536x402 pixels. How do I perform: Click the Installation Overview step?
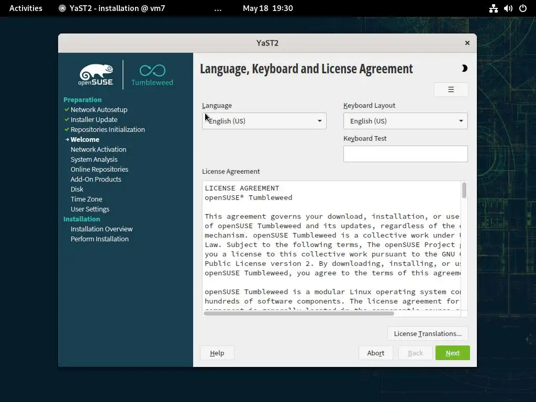click(102, 229)
